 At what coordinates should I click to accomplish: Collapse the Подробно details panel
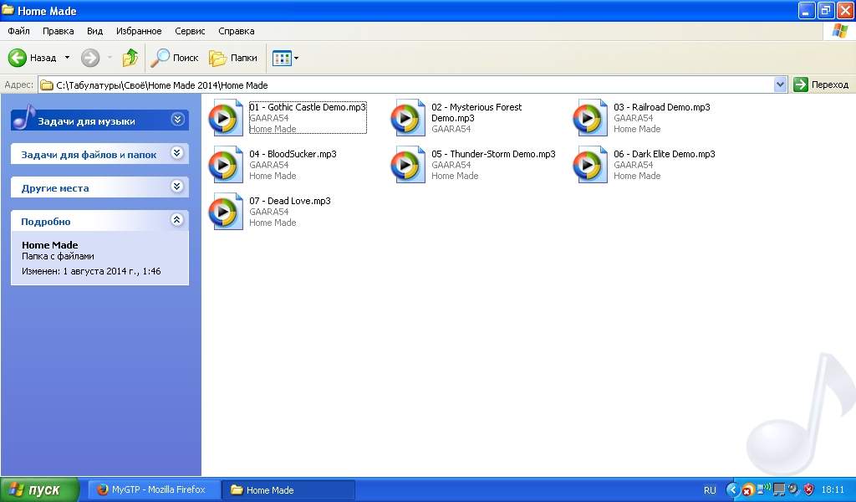pyautogui.click(x=176, y=220)
